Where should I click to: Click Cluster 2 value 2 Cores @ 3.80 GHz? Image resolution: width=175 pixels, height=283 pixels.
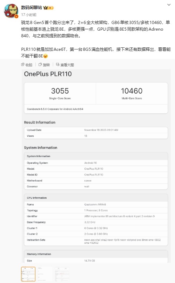(x=96, y=234)
